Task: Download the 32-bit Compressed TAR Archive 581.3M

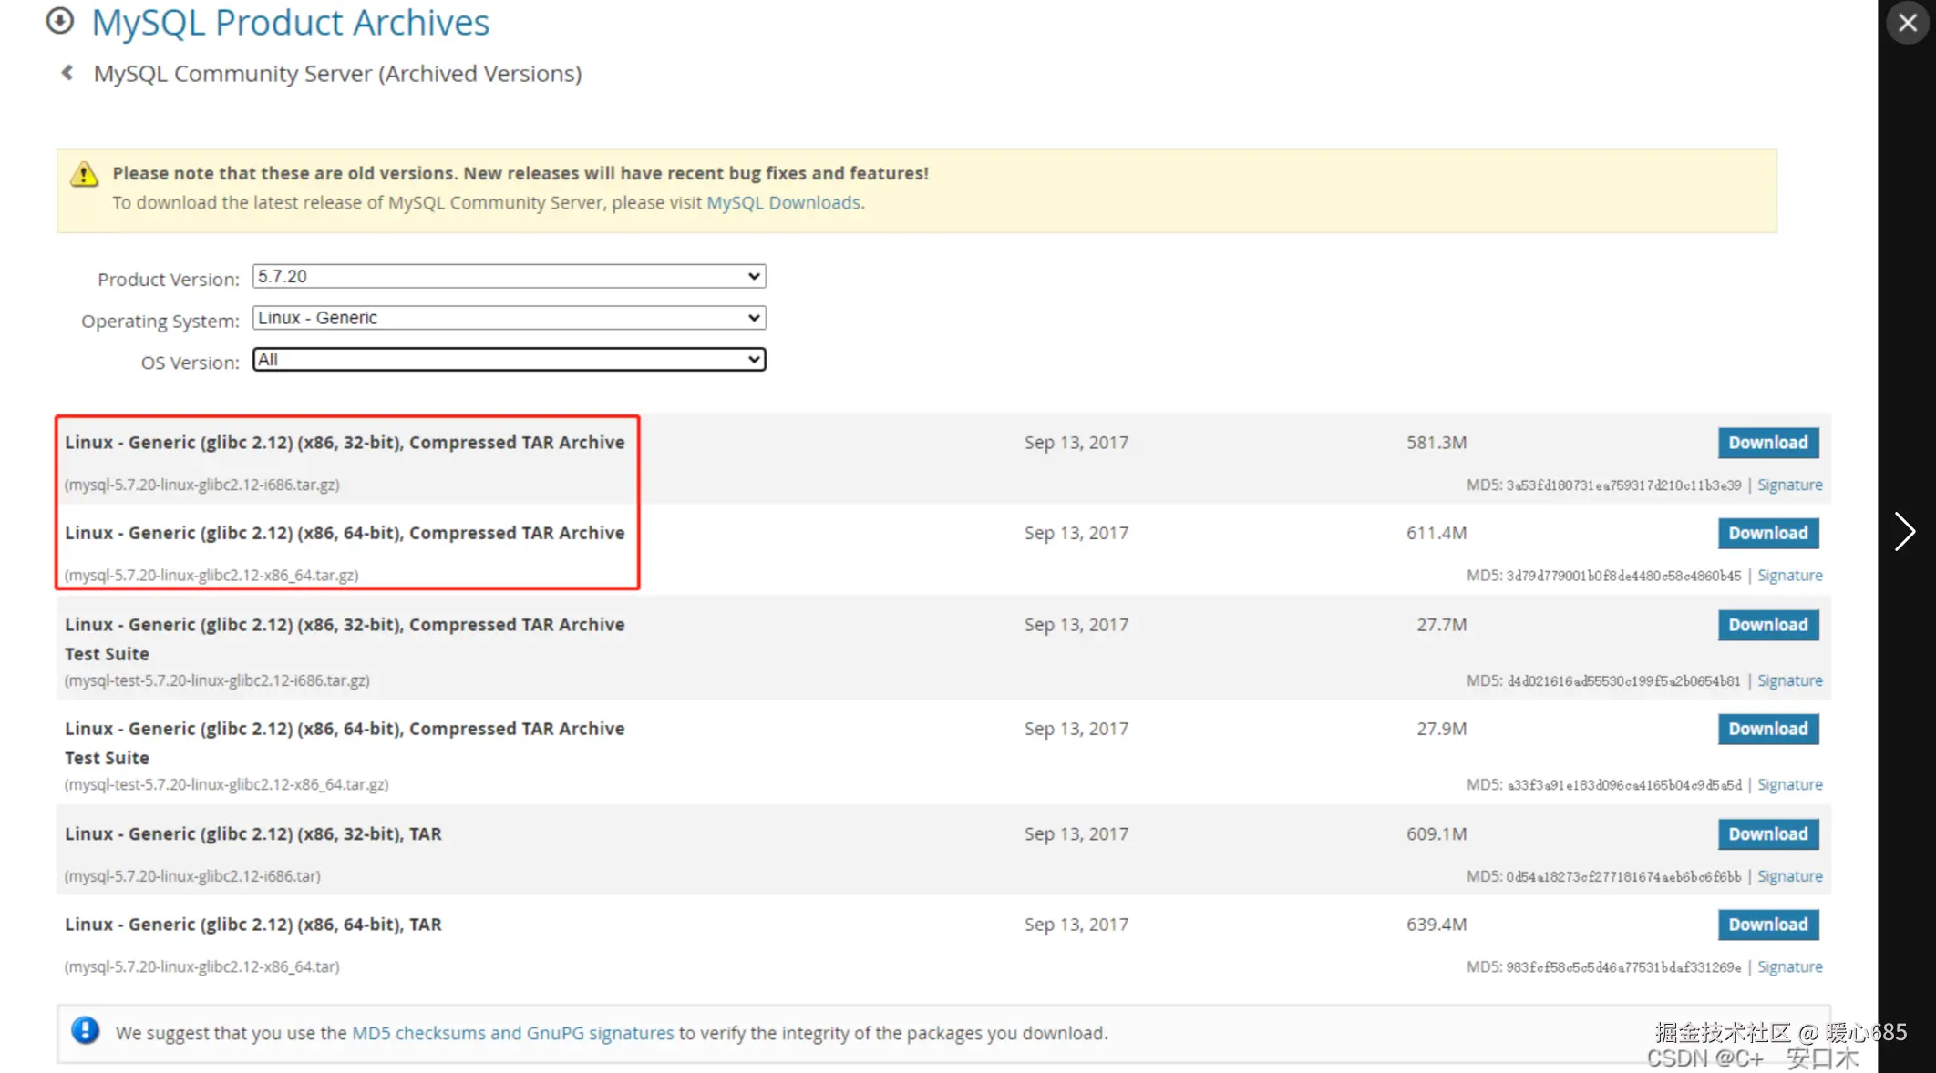Action: [x=1767, y=443]
